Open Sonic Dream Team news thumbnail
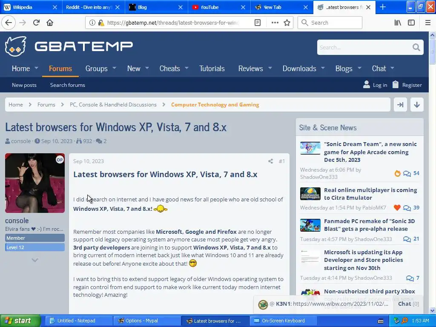 point(310,148)
